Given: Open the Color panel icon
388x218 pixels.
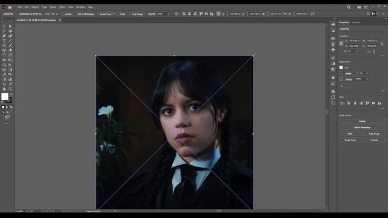Looking at the screenshot, I should pyautogui.click(x=333, y=24).
